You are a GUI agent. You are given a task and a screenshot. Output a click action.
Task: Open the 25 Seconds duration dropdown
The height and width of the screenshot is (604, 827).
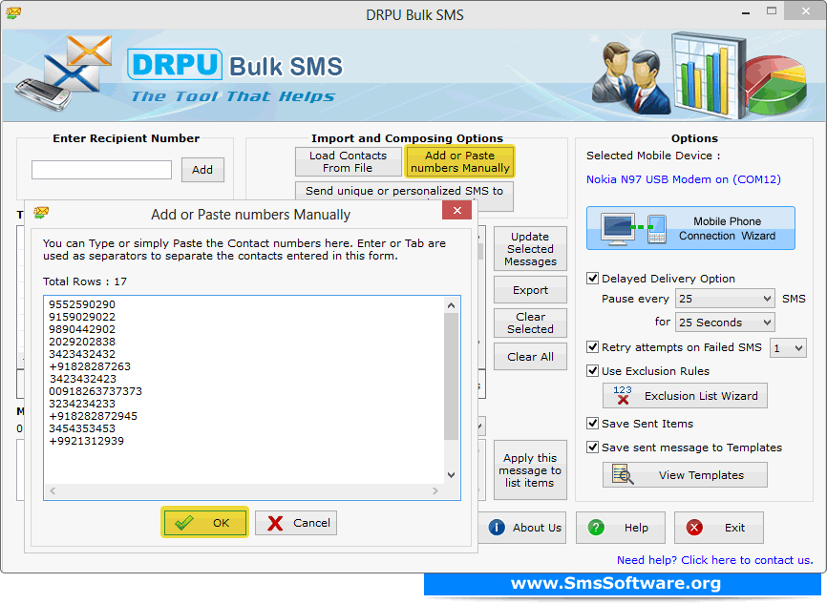click(725, 322)
